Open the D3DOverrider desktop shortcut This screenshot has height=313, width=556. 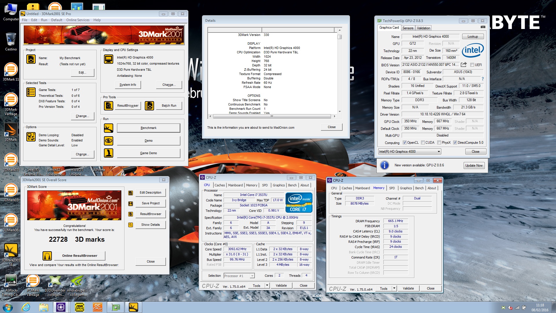55,285
